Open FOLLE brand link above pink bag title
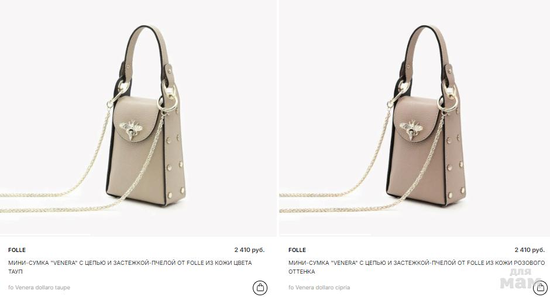 tap(297, 250)
